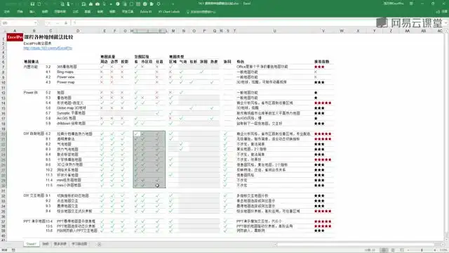Click the 地图做法 heading cell
The height and width of the screenshot is (253, 449).
[31, 62]
